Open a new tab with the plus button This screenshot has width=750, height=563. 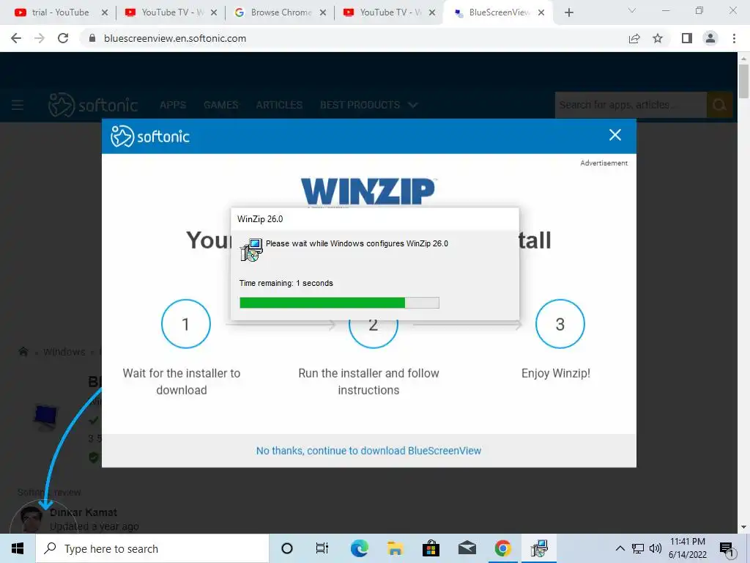point(568,12)
